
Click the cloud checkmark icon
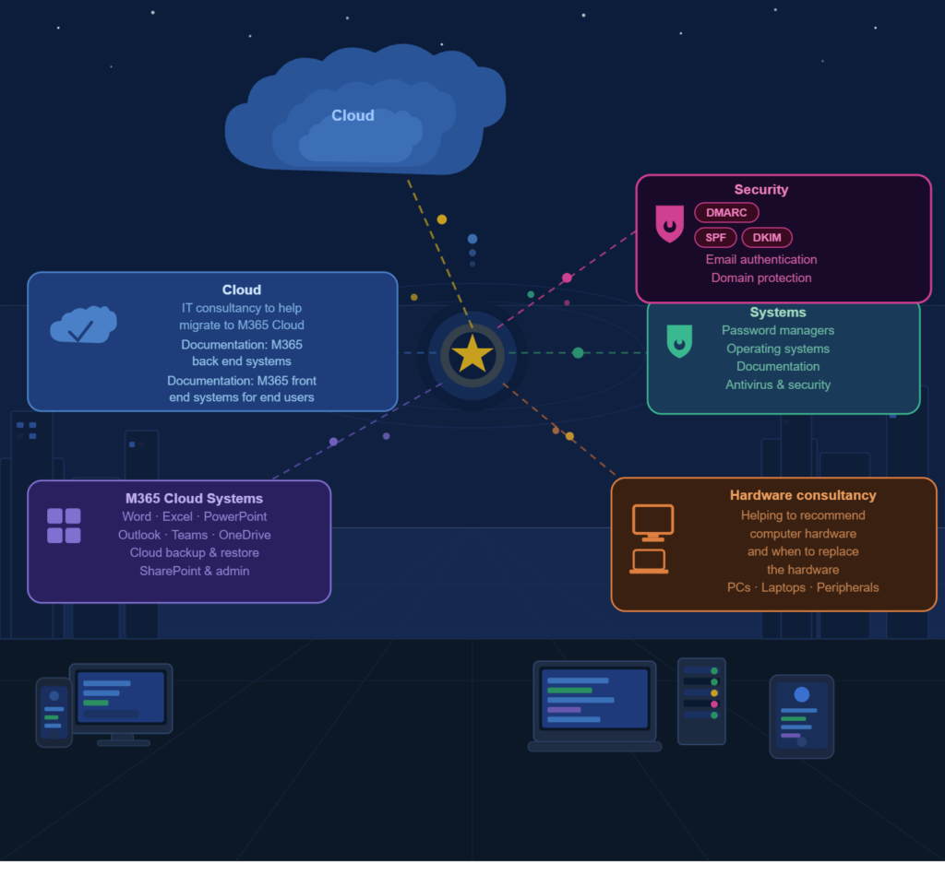(x=83, y=326)
